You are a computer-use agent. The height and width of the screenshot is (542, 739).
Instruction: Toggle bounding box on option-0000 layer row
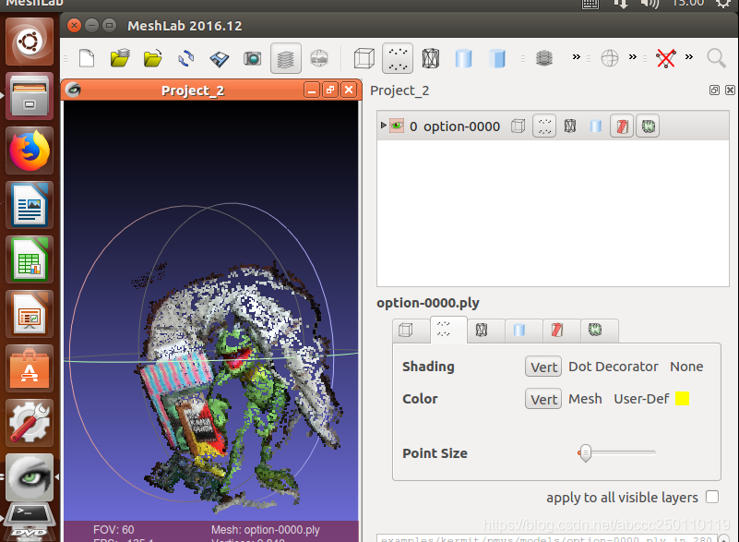pos(518,126)
